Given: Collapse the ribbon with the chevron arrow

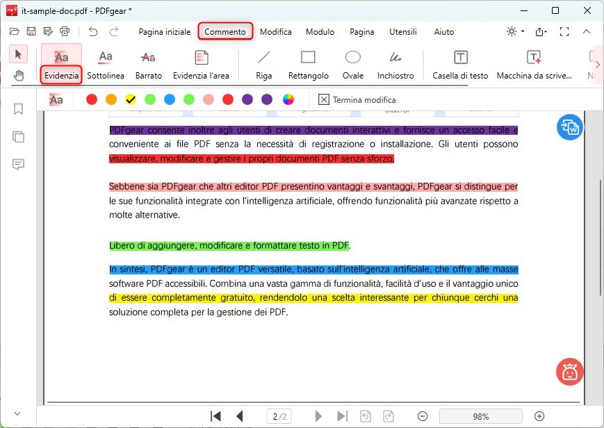Looking at the screenshot, I should pos(587,31).
